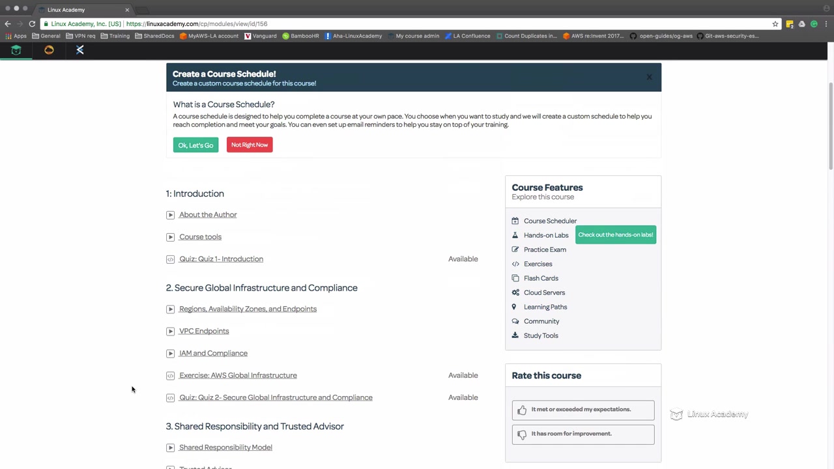Screen dimensions: 834x469
Task: Click the blue X-shaped icon in site header
Action: click(80, 50)
